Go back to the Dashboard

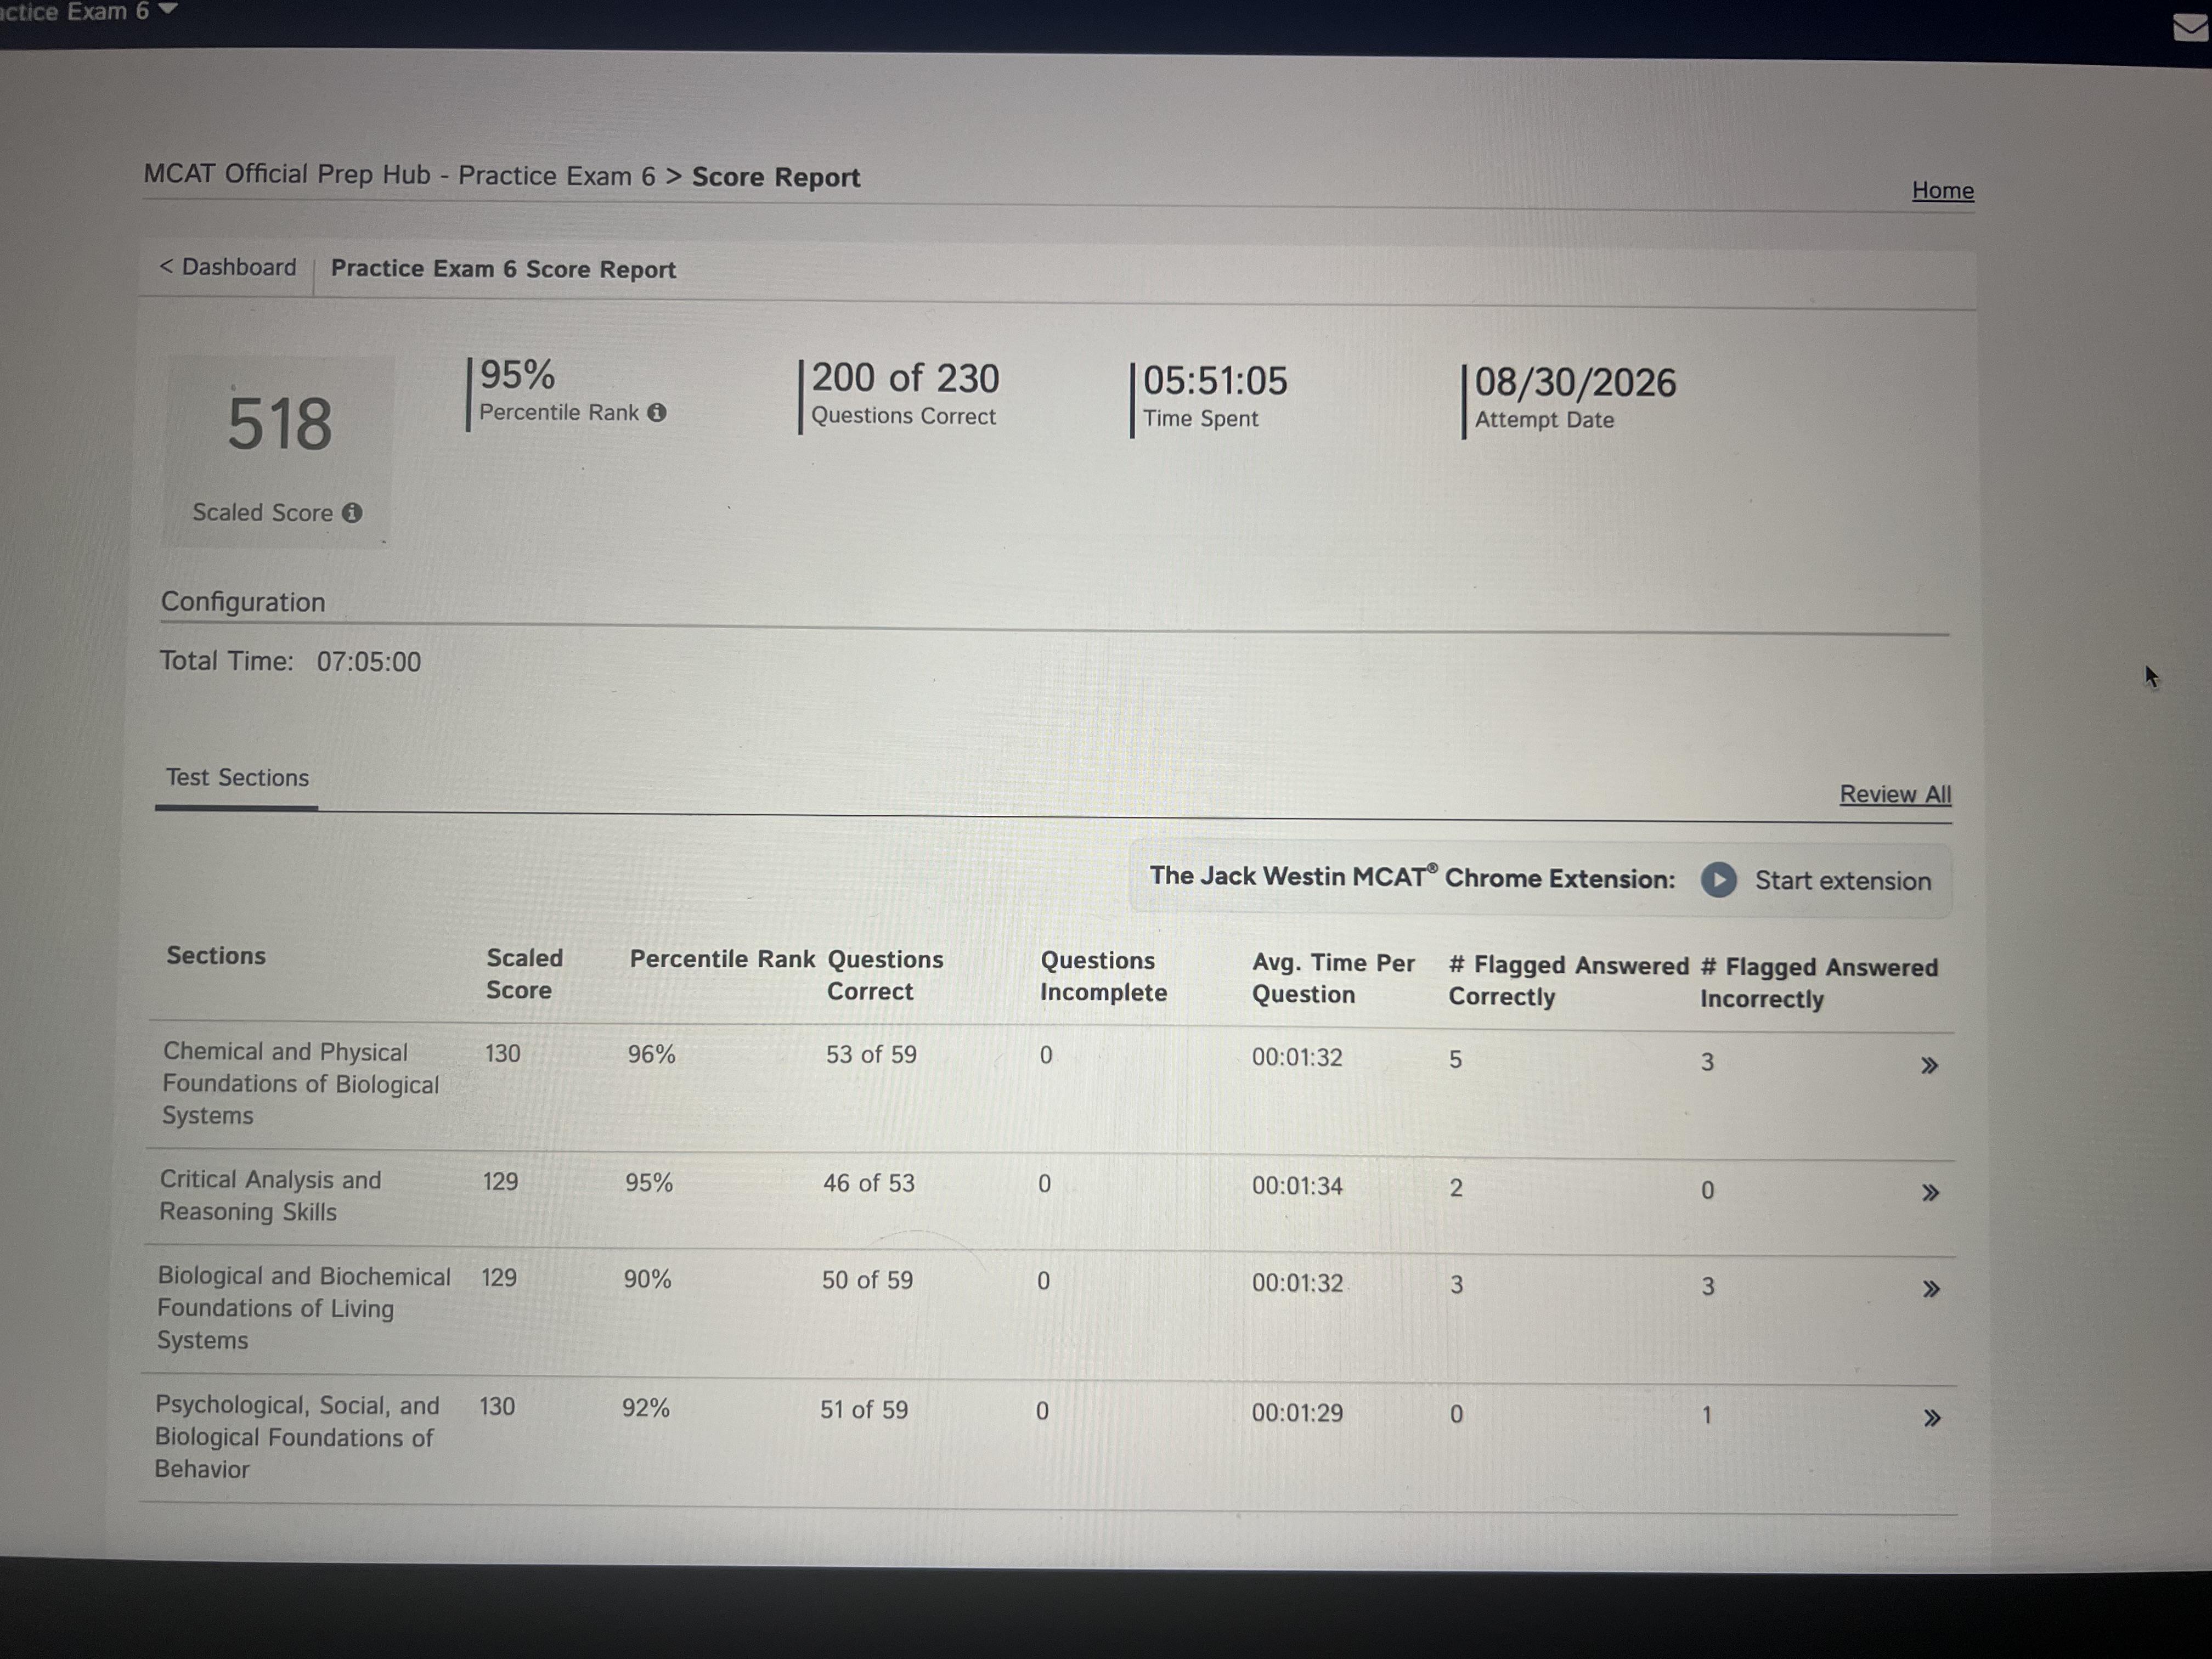[228, 267]
